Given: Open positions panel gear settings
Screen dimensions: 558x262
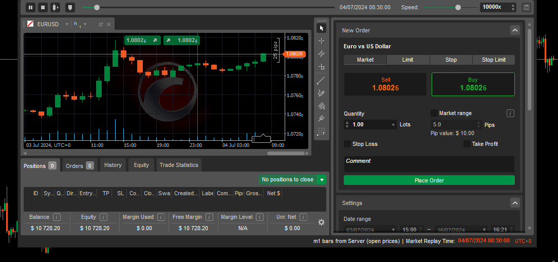Looking at the screenshot, I should pyautogui.click(x=321, y=222).
